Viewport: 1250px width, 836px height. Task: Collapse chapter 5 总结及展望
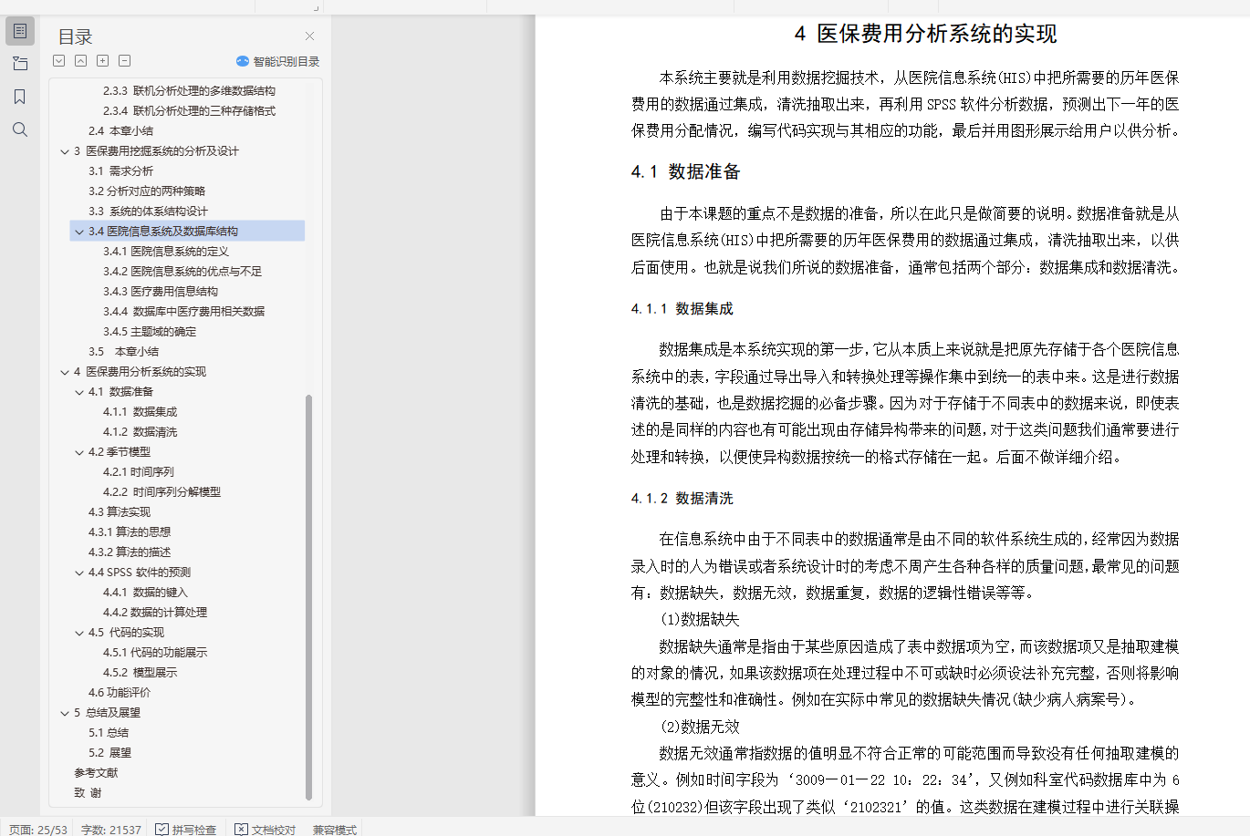(65, 713)
